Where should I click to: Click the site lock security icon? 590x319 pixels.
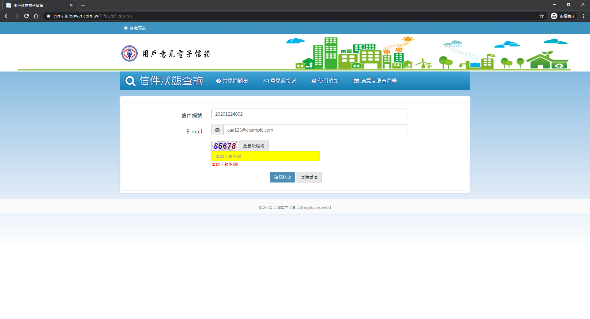point(49,16)
